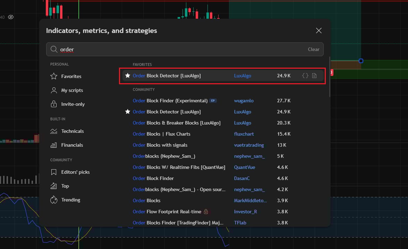Image resolution: width=408 pixels, height=249 pixels.
Task: Unfavorite Order Block Detector in Favorites section
Action: click(x=127, y=76)
